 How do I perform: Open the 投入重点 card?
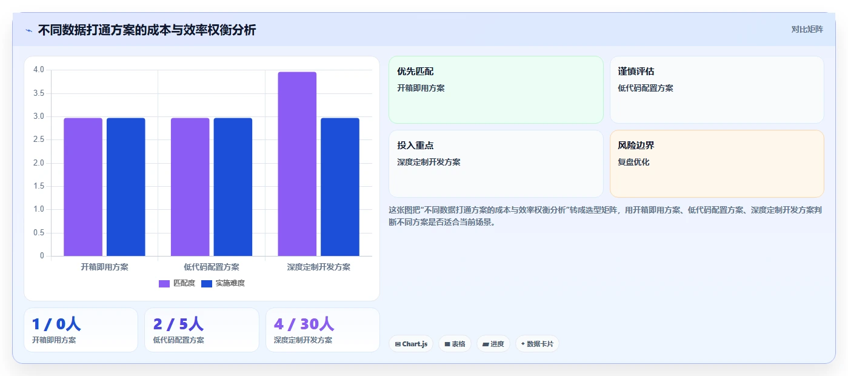[x=496, y=164]
